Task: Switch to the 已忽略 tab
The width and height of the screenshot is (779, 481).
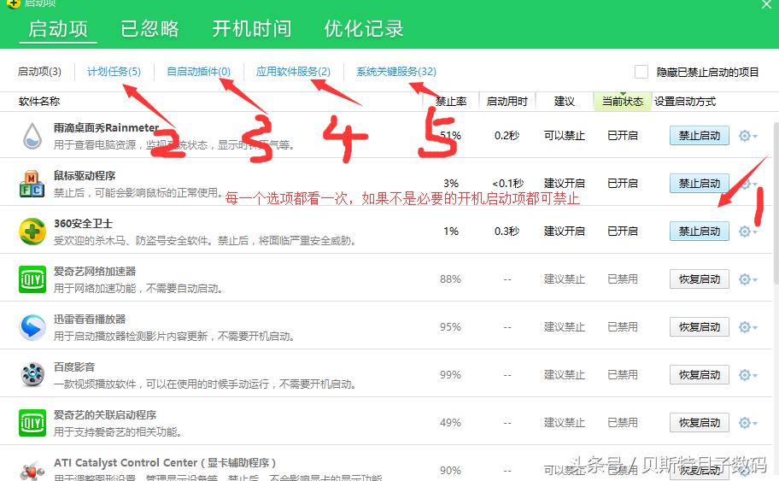Action: (149, 28)
